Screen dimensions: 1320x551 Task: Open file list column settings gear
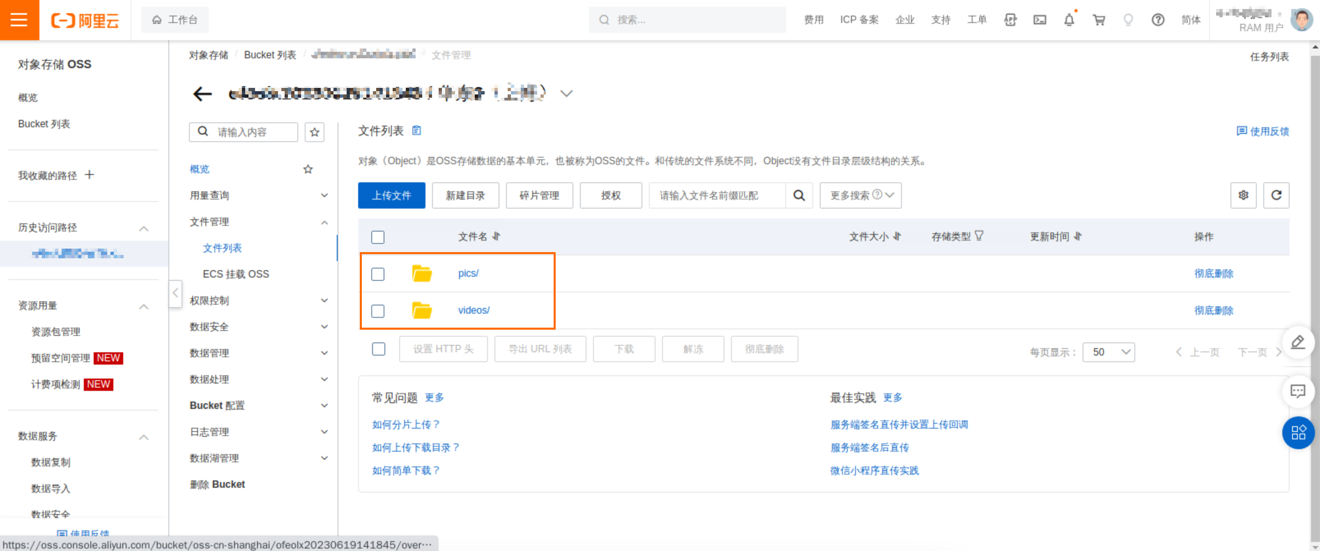click(x=1243, y=195)
